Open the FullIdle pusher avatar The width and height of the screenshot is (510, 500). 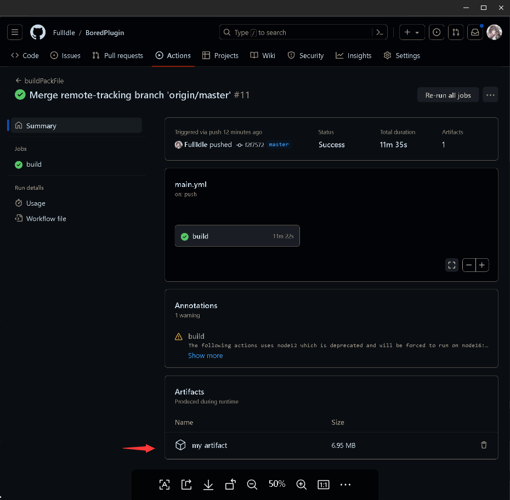click(179, 145)
